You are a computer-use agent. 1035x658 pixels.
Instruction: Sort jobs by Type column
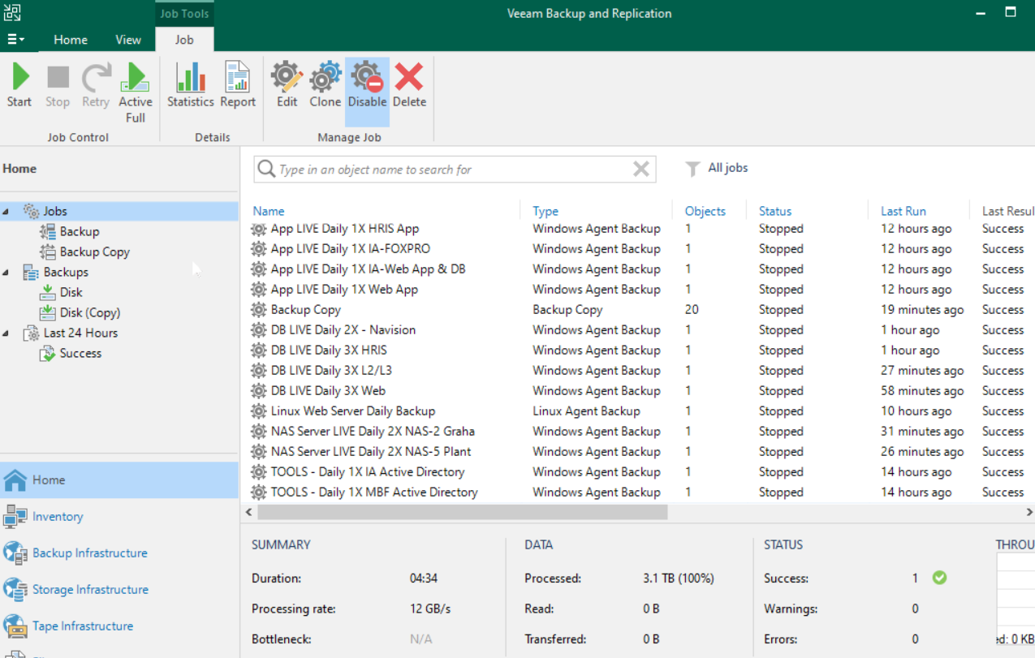point(546,211)
